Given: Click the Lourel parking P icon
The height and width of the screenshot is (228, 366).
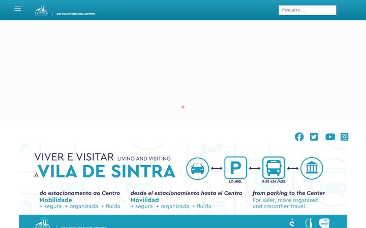Looking at the screenshot, I should tap(235, 168).
